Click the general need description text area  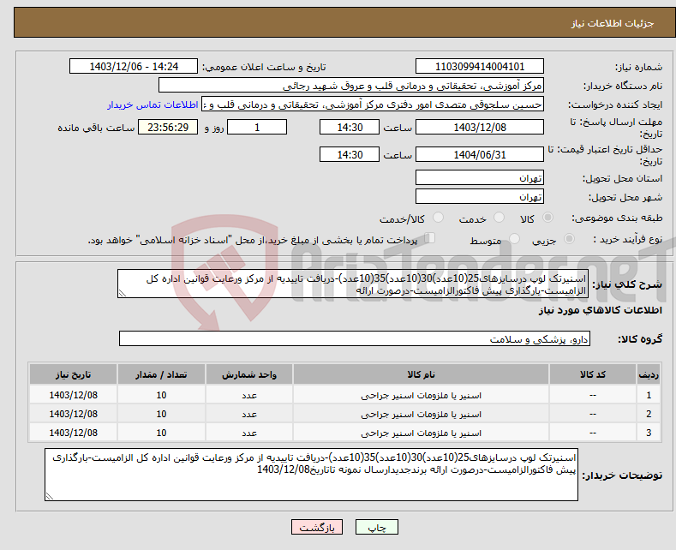point(353,284)
